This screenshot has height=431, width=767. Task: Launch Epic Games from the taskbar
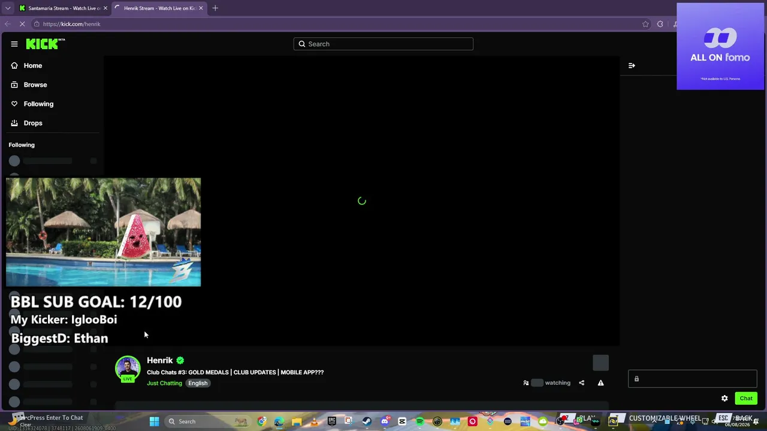click(x=331, y=421)
